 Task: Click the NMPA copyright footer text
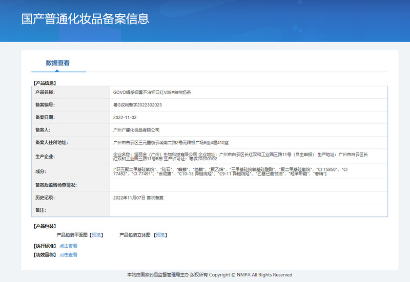210,275
